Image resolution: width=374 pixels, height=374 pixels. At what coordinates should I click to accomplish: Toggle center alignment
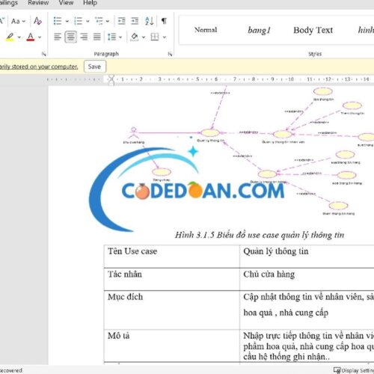tap(71, 37)
